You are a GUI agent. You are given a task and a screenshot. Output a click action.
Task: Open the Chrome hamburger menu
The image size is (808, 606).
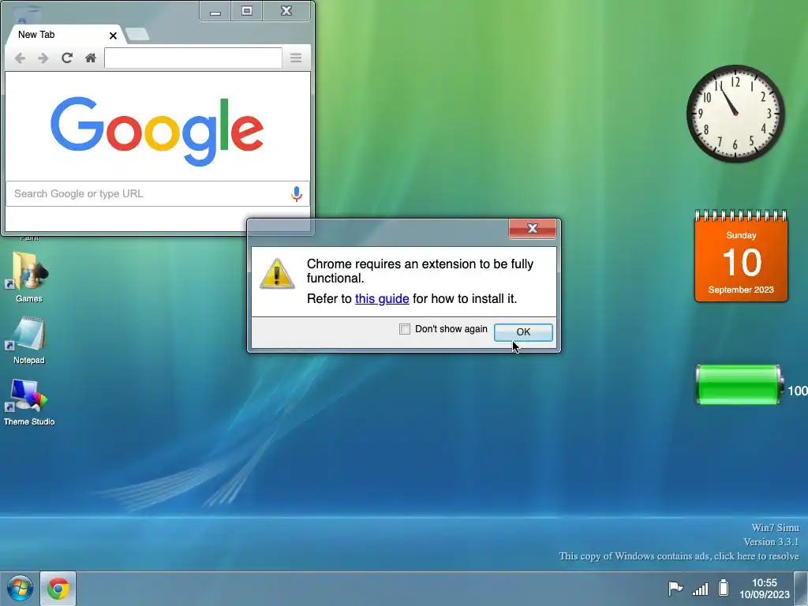(x=296, y=58)
